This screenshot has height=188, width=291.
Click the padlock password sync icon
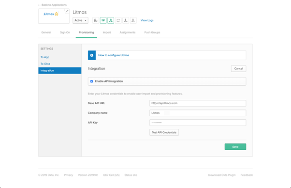[96, 20]
